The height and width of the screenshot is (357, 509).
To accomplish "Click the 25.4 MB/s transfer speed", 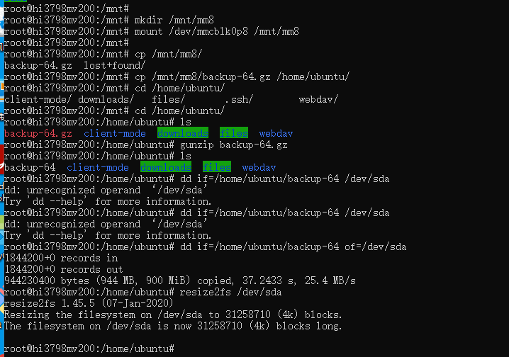I will click(x=330, y=280).
